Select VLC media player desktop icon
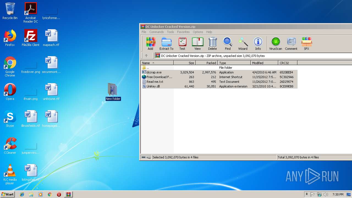 [x=10, y=174]
